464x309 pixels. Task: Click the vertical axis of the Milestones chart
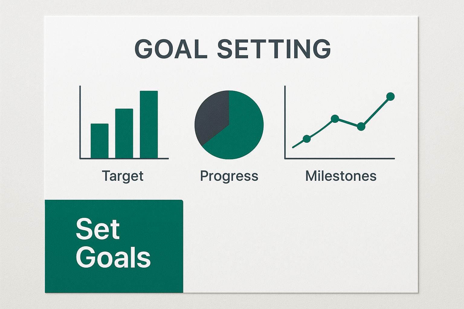coord(285,121)
